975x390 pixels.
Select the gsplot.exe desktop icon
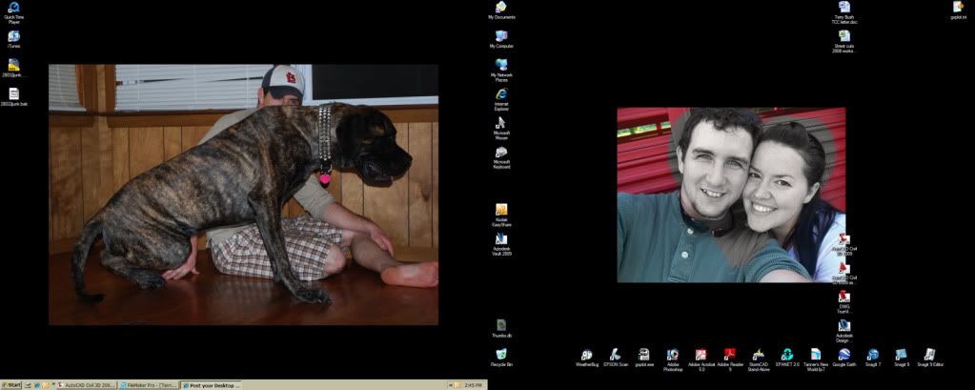pyautogui.click(x=644, y=358)
